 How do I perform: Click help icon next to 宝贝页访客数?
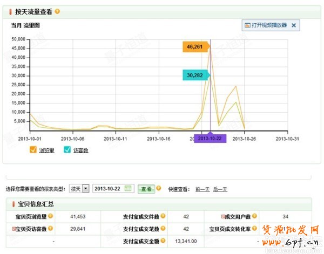(50, 229)
